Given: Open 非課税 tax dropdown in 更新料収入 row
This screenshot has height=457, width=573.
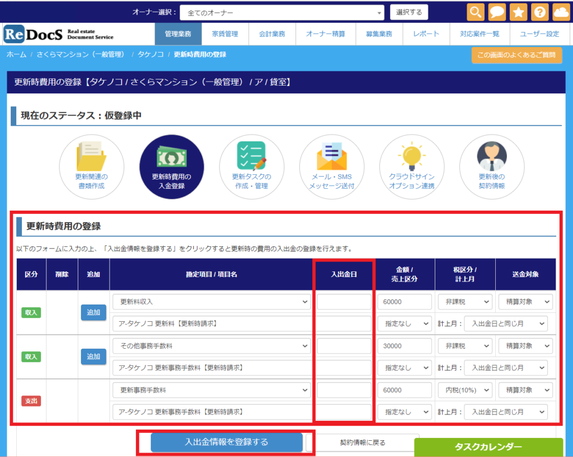Looking at the screenshot, I should click(x=465, y=302).
